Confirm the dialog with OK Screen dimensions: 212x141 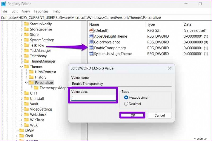click(133, 115)
